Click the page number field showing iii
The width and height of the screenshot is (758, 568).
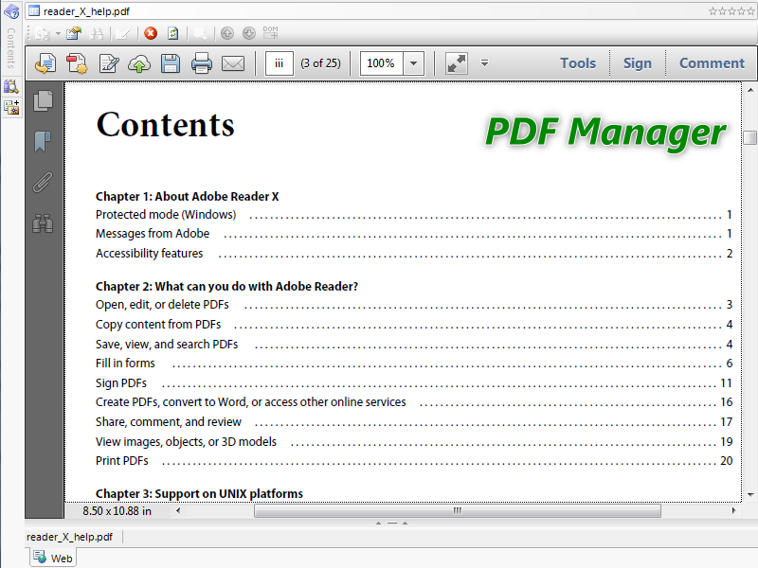click(x=280, y=63)
